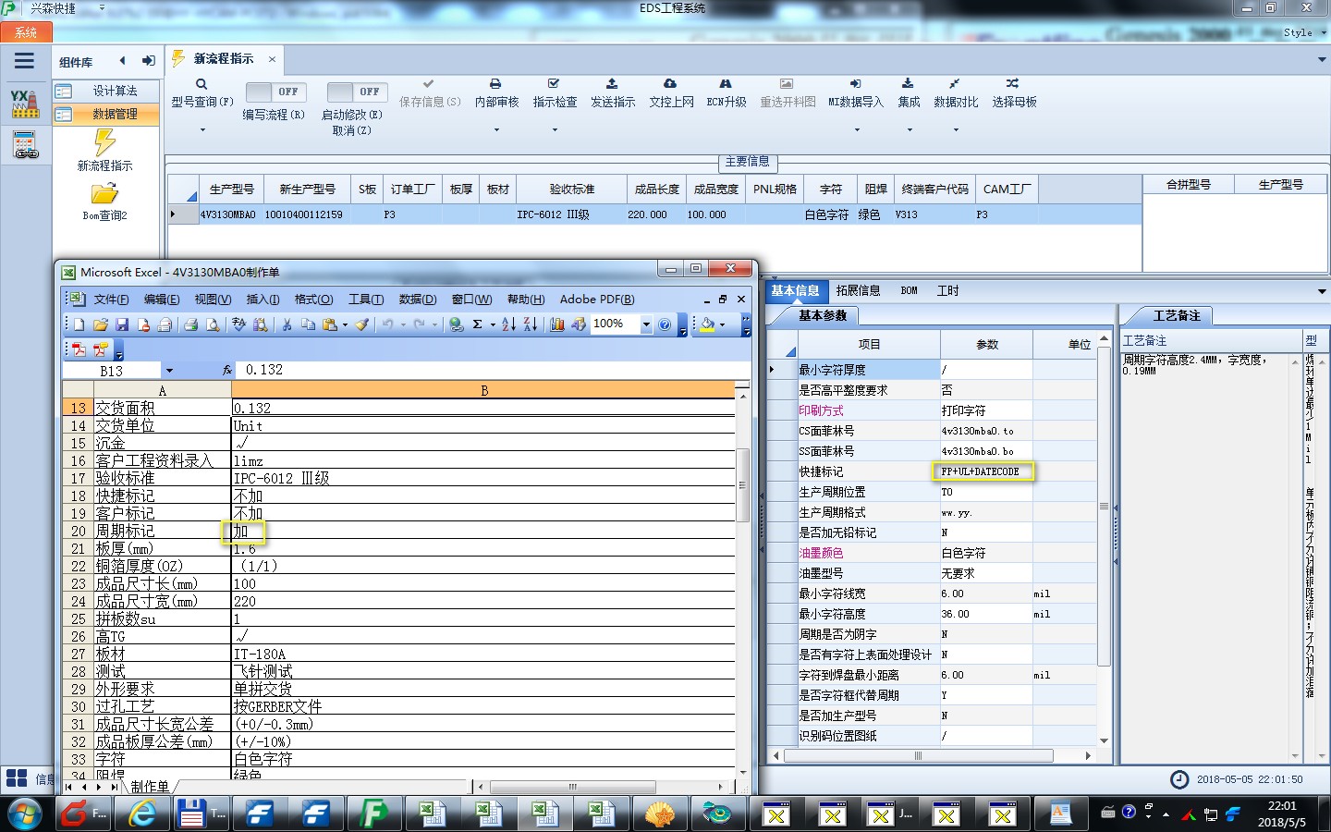Screen dimensions: 1331x832
Task: Open Bom查询2 folder icon
Action: point(104,193)
